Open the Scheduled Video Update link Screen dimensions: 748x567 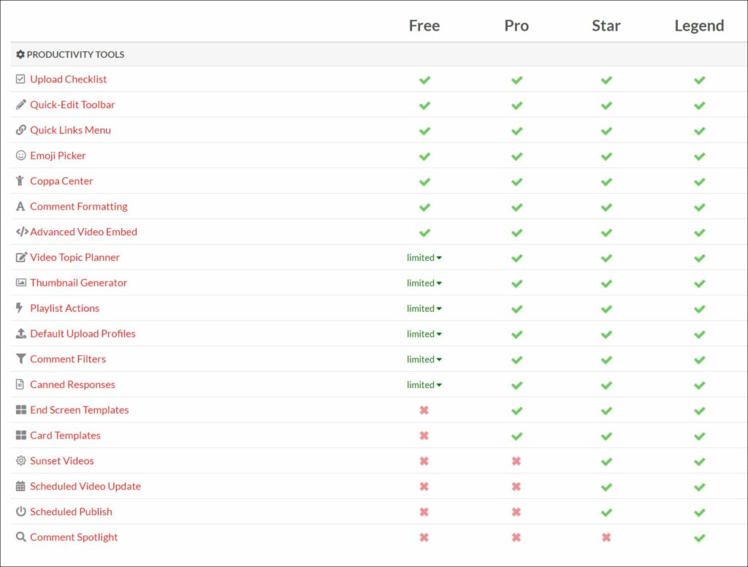(85, 486)
